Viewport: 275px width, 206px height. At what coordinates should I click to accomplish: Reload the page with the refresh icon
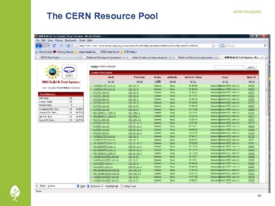coord(54,46)
